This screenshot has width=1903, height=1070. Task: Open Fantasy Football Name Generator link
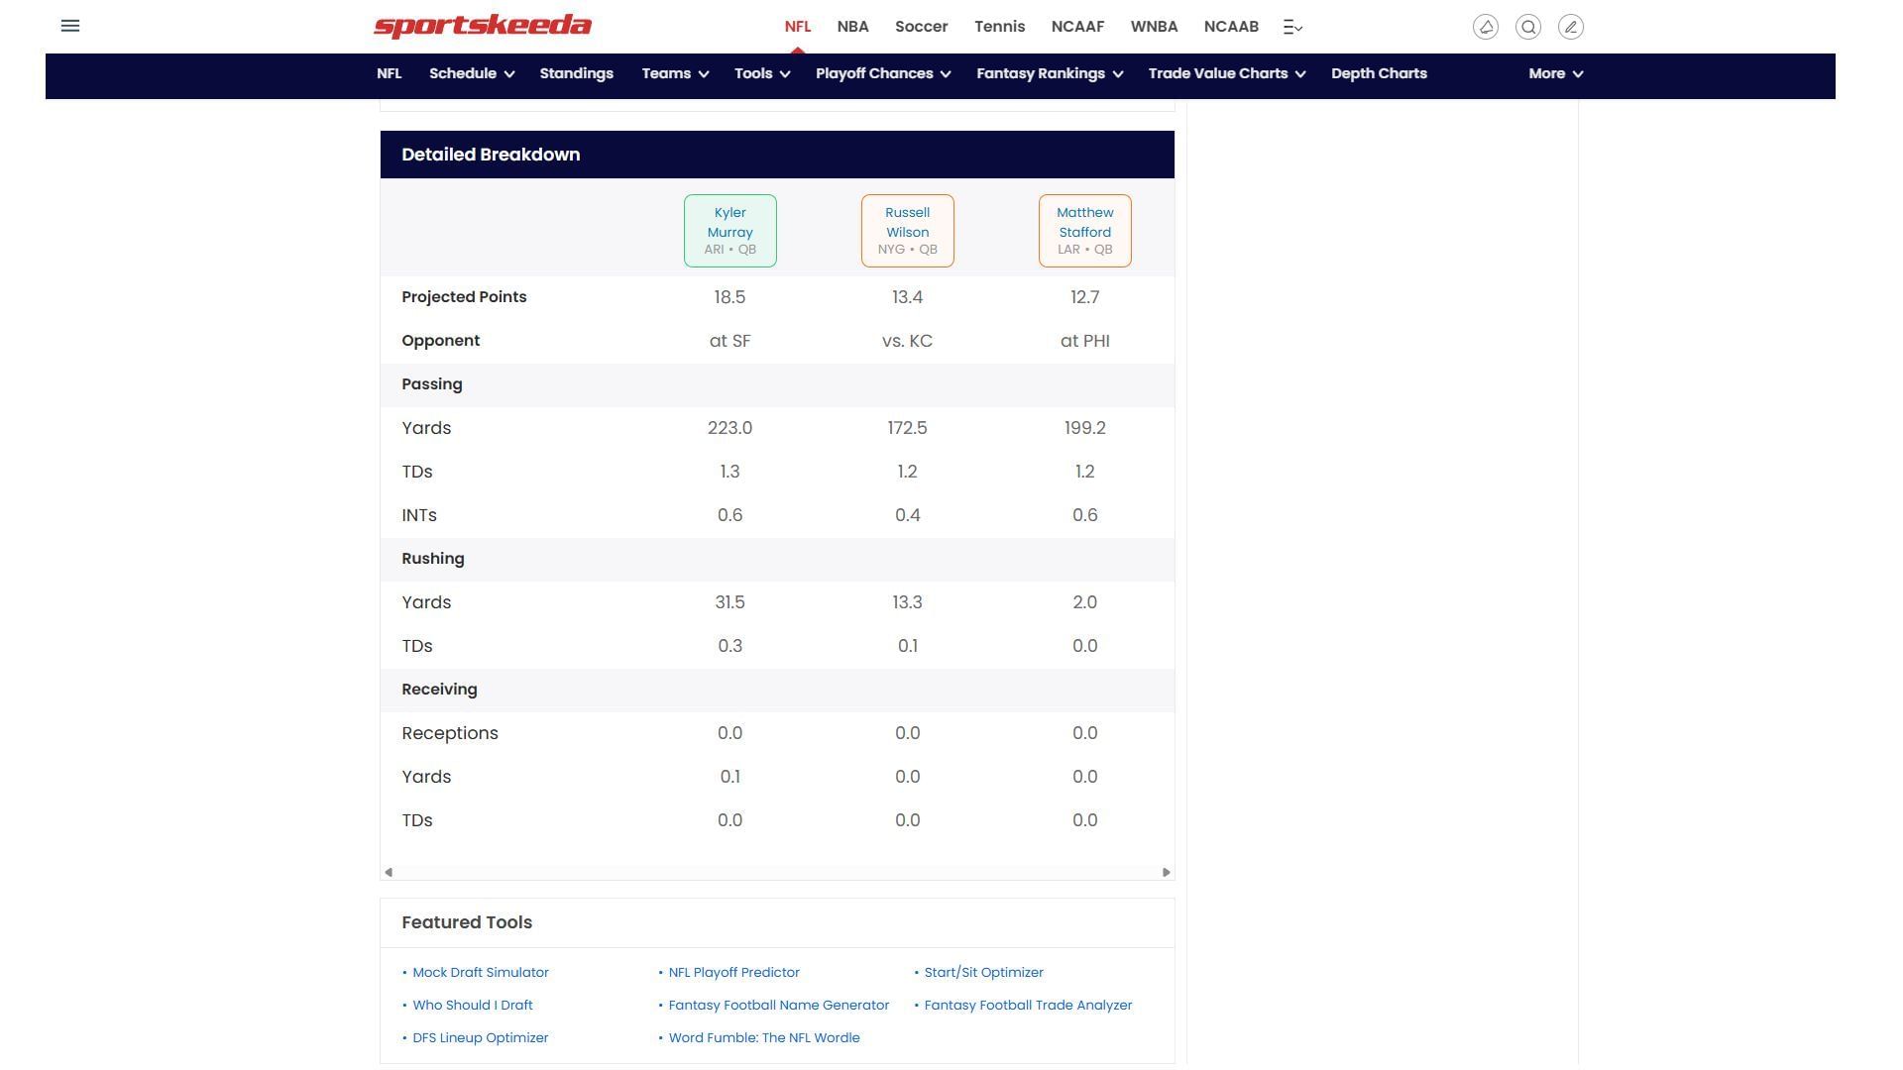click(779, 1006)
